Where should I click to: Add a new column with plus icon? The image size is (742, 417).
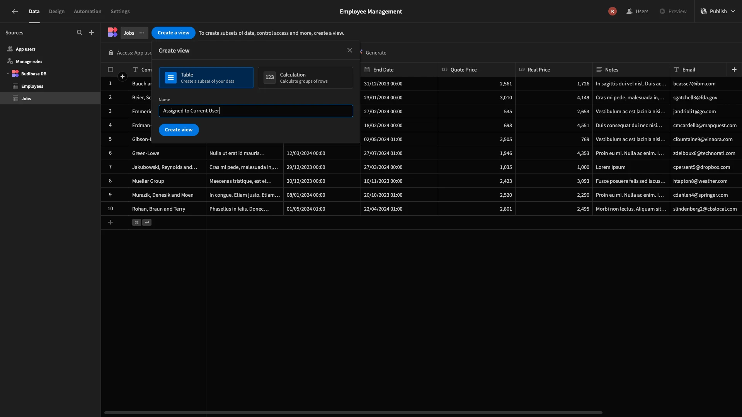pyautogui.click(x=734, y=70)
